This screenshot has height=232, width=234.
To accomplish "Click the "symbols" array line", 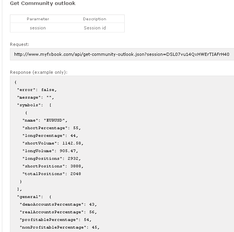I will 34,105.
